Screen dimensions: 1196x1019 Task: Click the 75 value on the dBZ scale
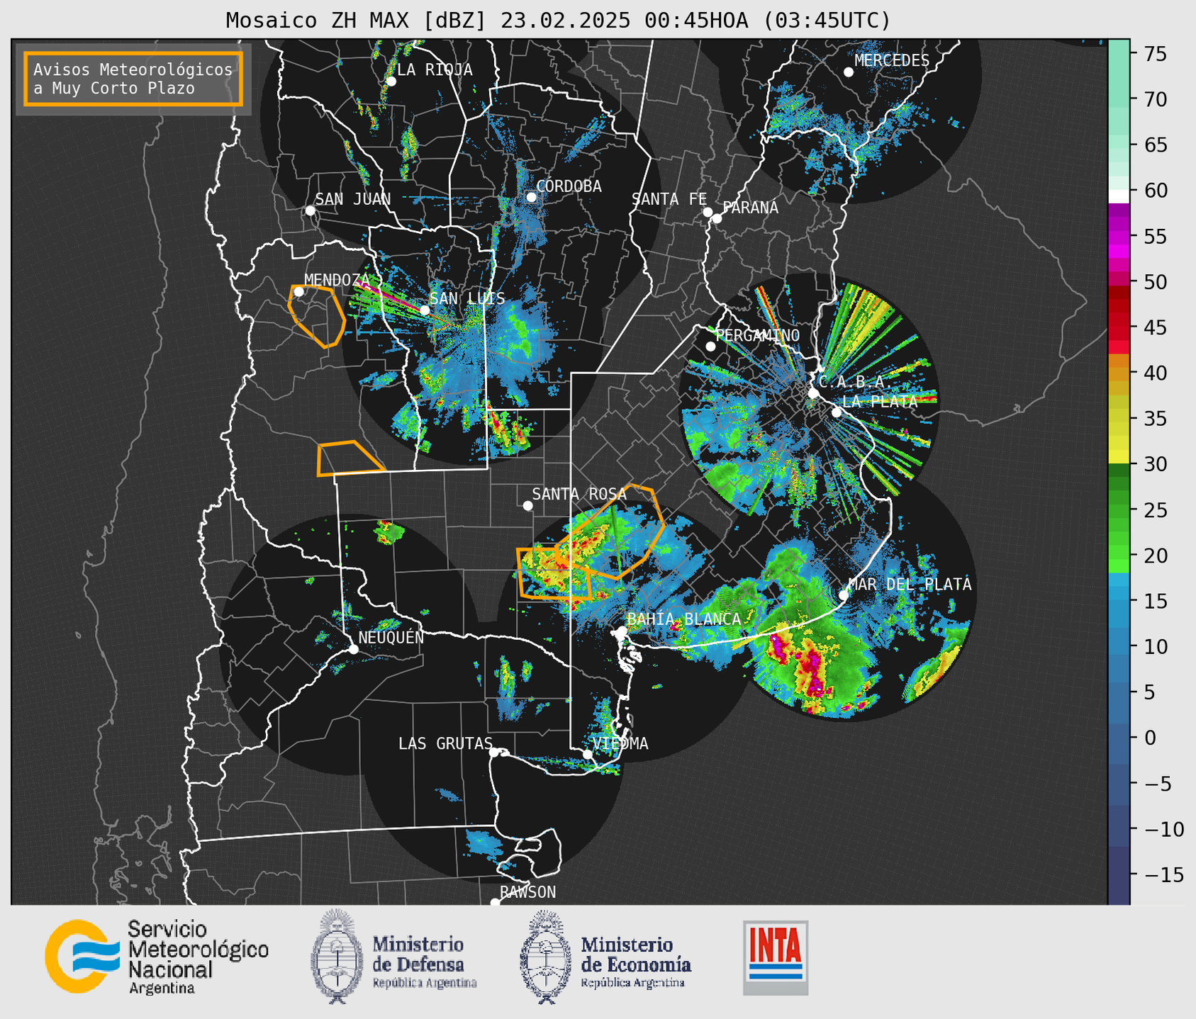[x=1155, y=54]
